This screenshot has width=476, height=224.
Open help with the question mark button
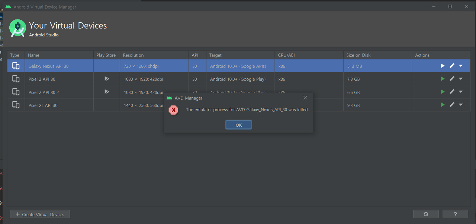[455, 214]
